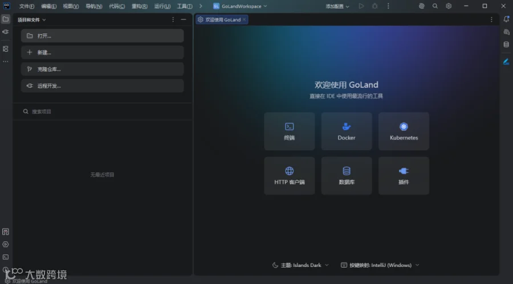This screenshot has width=513, height=284.
Task: Open project panel options vertical dots
Action: tap(173, 19)
